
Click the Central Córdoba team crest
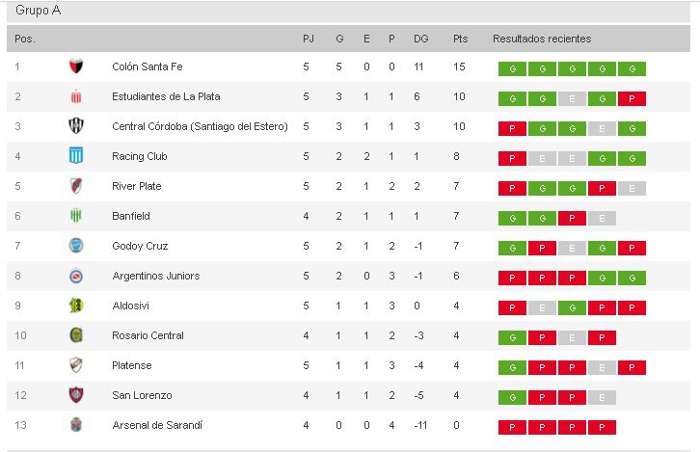(76, 127)
